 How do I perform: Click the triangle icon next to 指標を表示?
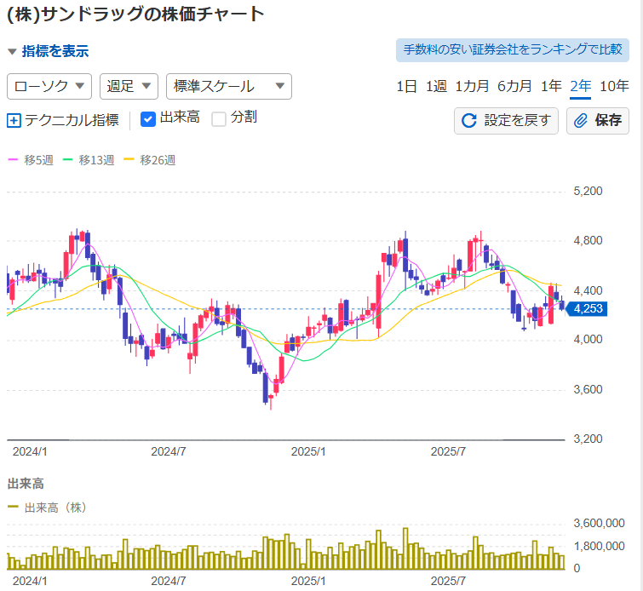[12, 51]
